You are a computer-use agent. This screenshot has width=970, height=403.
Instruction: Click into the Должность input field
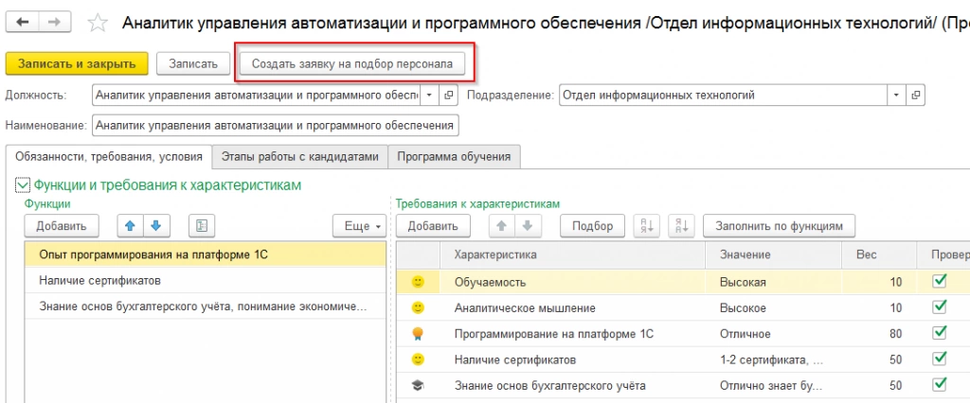click(258, 96)
